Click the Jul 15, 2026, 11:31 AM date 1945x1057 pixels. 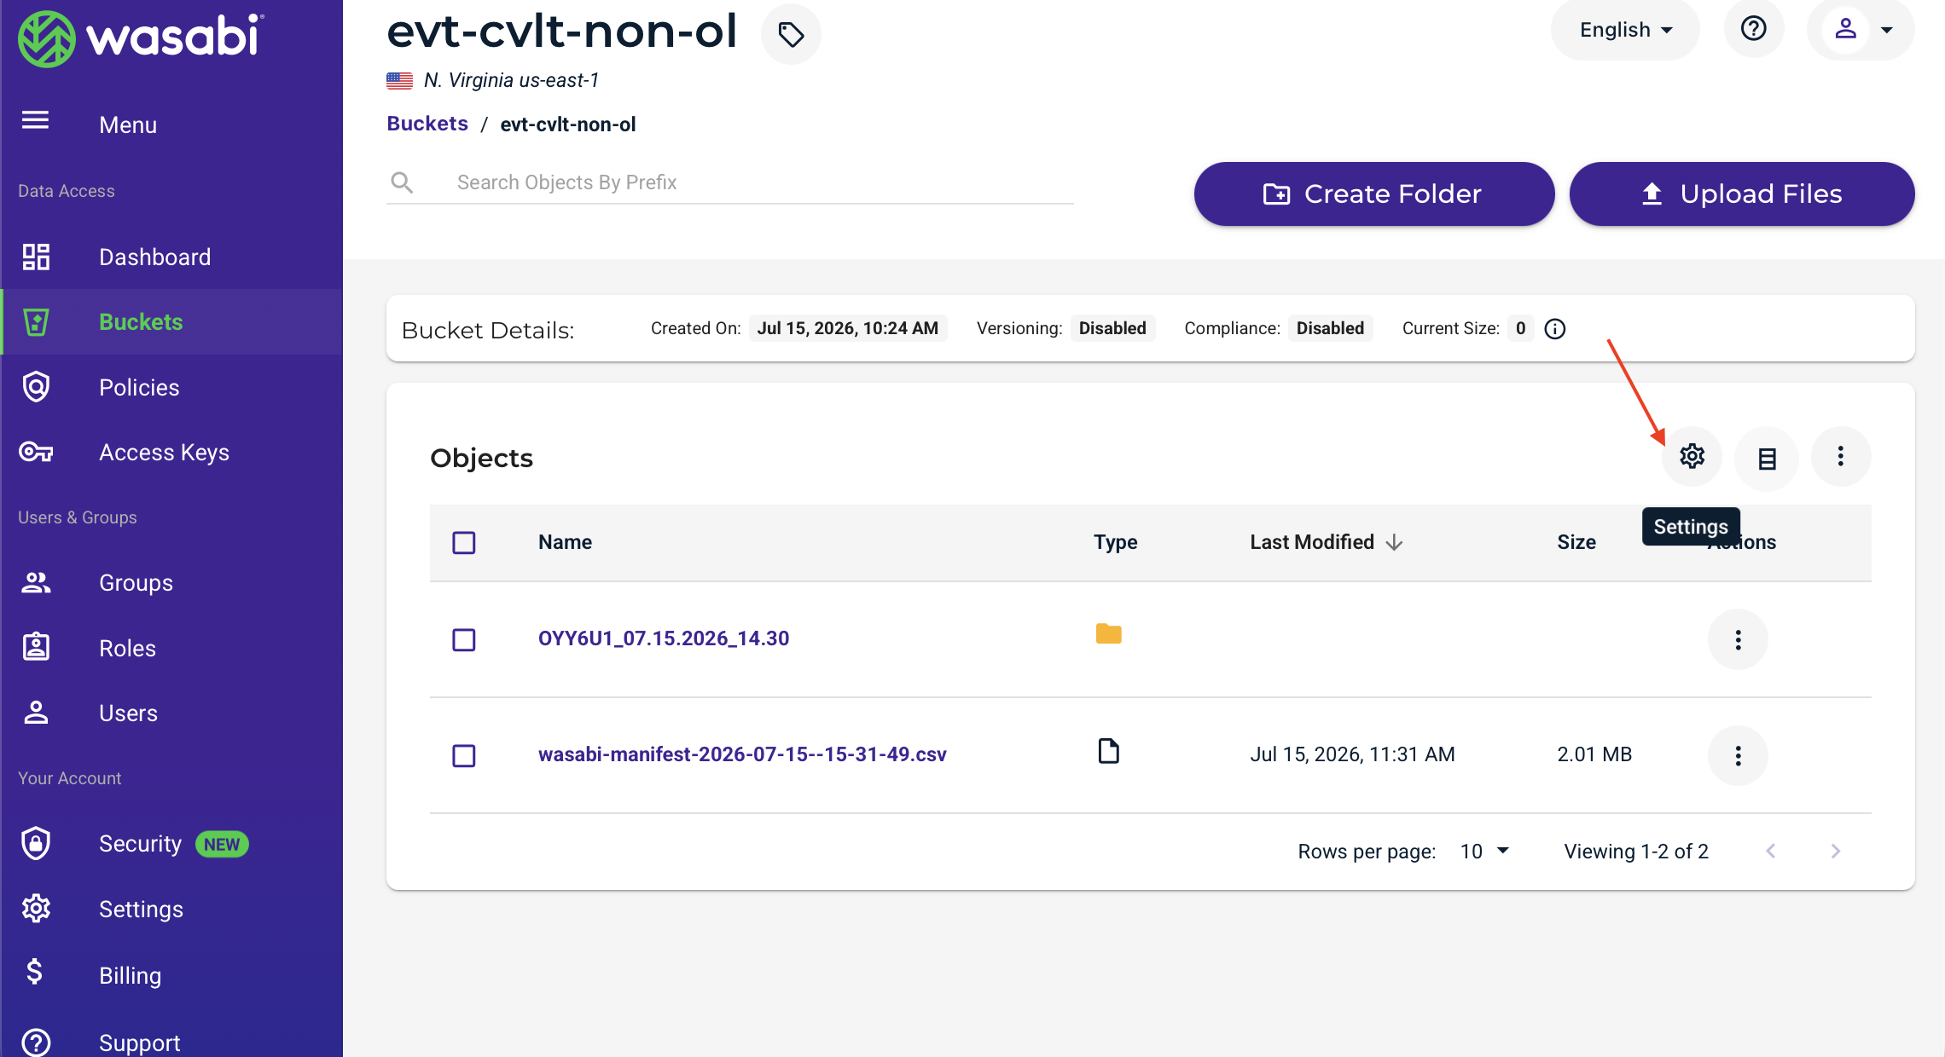(1352, 754)
